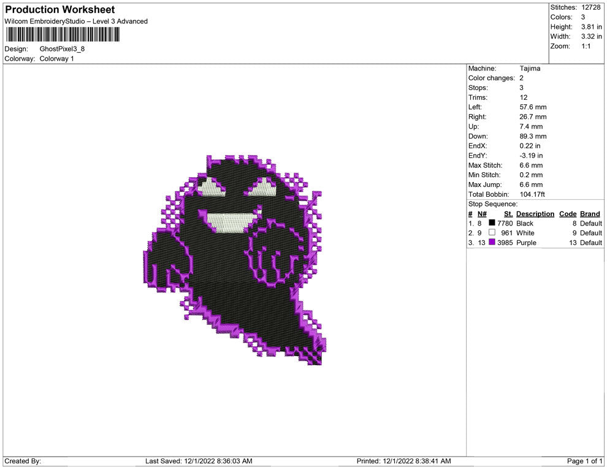The height and width of the screenshot is (467, 607).
Task: Click the 'Stop Sequence:' heading
Action: click(493, 204)
